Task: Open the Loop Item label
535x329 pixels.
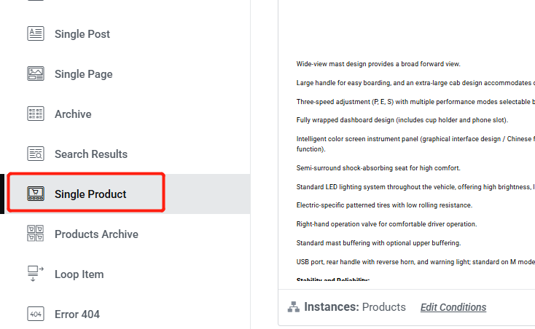Action: tap(79, 274)
